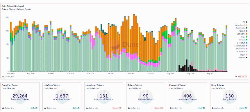250x112 pixels.
Task: Open the ellipsis menu on PumpFun Tokens card
Action: (28, 108)
